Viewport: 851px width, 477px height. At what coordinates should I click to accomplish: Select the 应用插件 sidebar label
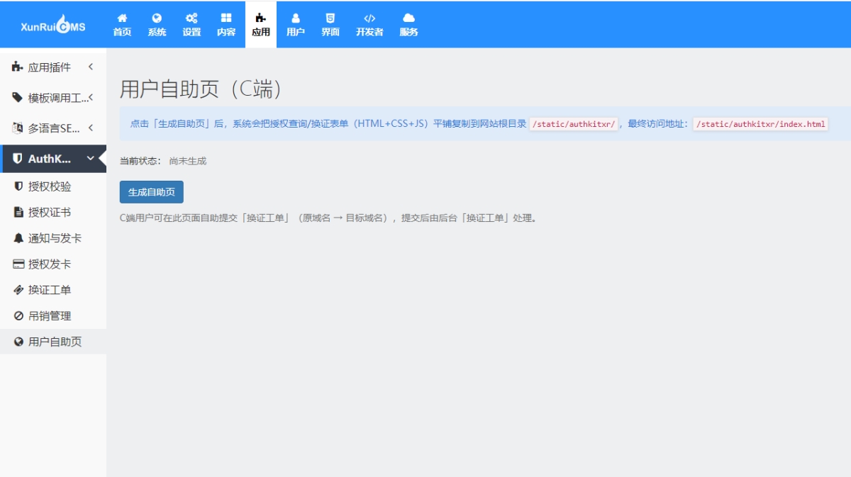point(50,67)
